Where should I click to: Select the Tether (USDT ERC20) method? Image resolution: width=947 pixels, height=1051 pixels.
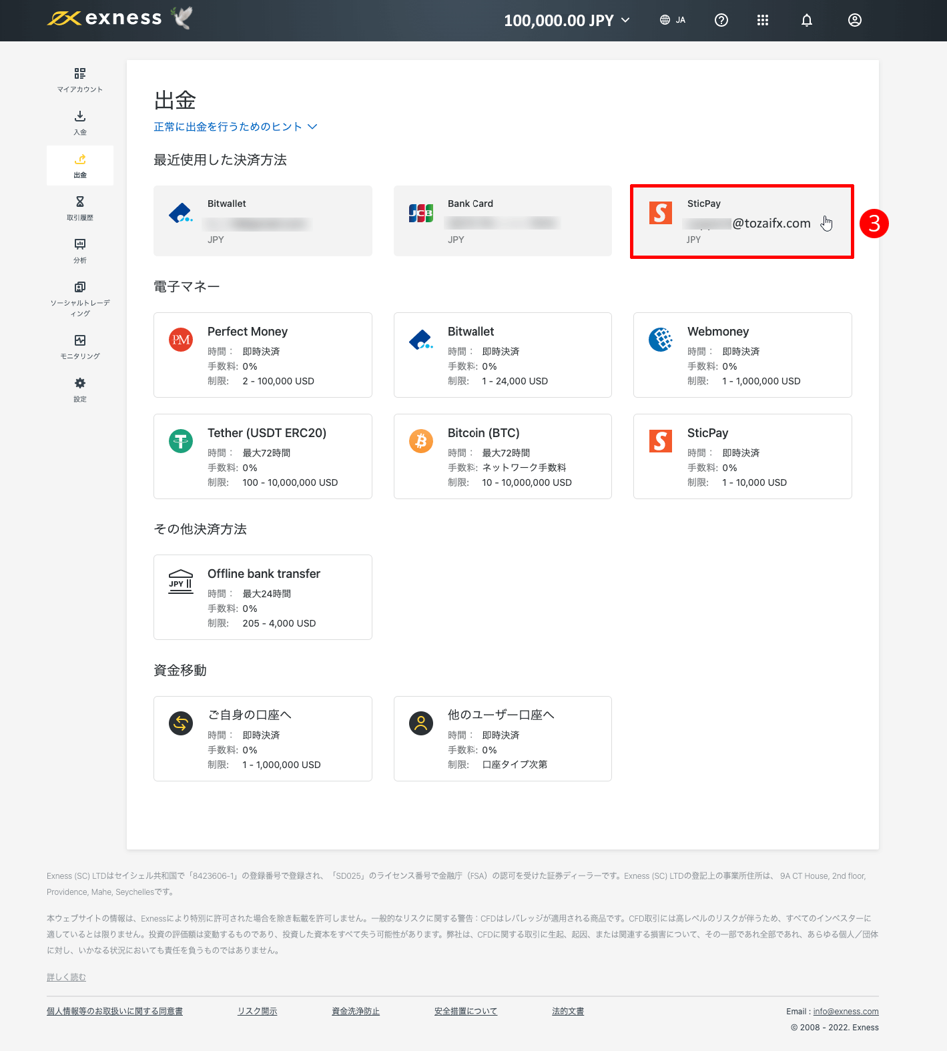263,456
